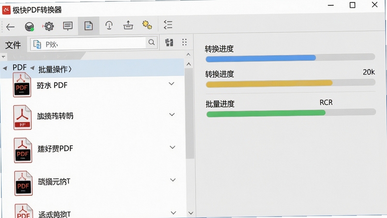Select the first row name ending in PDF
The width and height of the screenshot is (387, 218).
(x=52, y=86)
